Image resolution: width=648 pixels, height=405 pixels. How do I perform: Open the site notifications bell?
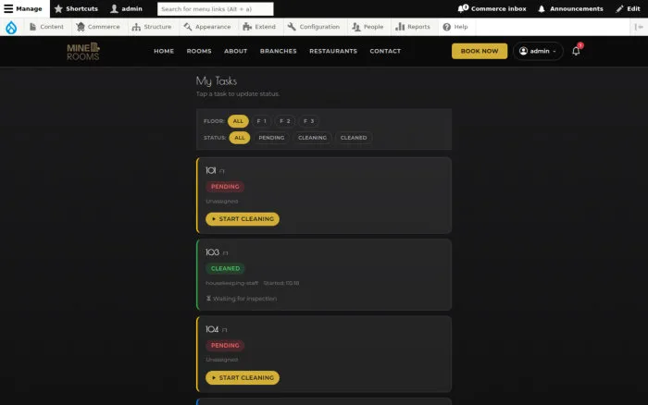[x=576, y=51]
